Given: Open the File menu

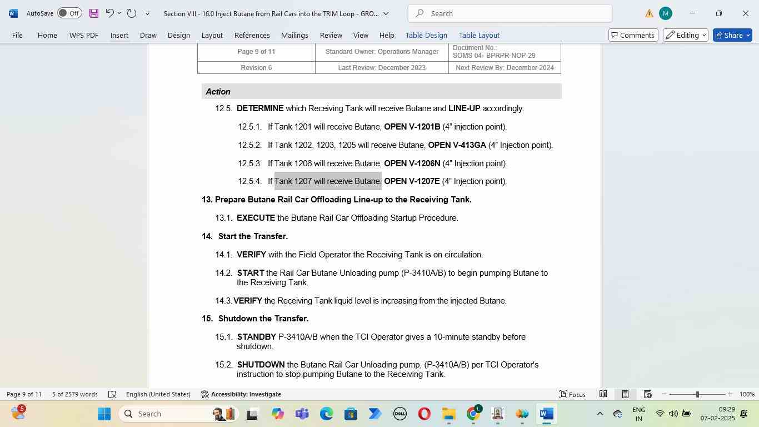Looking at the screenshot, I should coord(17,35).
